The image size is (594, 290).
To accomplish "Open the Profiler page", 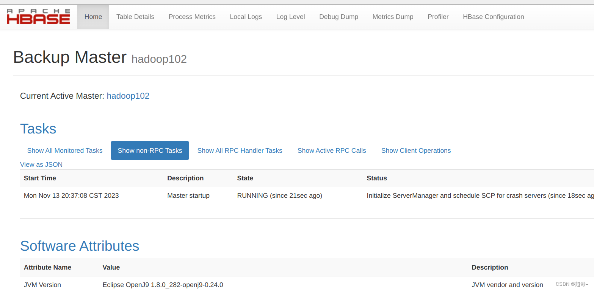I will click(438, 17).
